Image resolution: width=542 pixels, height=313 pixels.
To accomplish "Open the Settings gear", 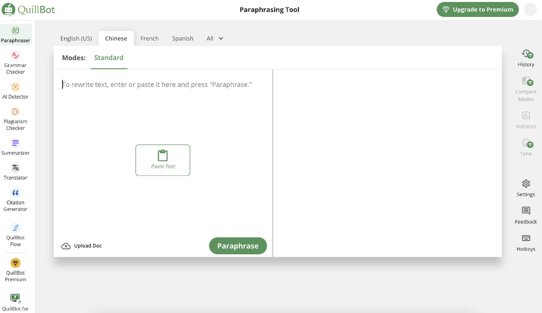I will (526, 188).
